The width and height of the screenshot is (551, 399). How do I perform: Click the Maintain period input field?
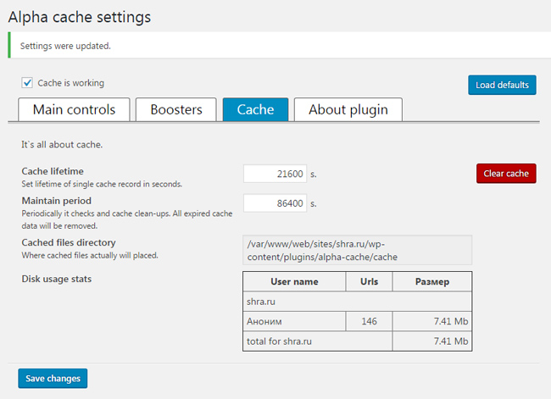pos(275,203)
